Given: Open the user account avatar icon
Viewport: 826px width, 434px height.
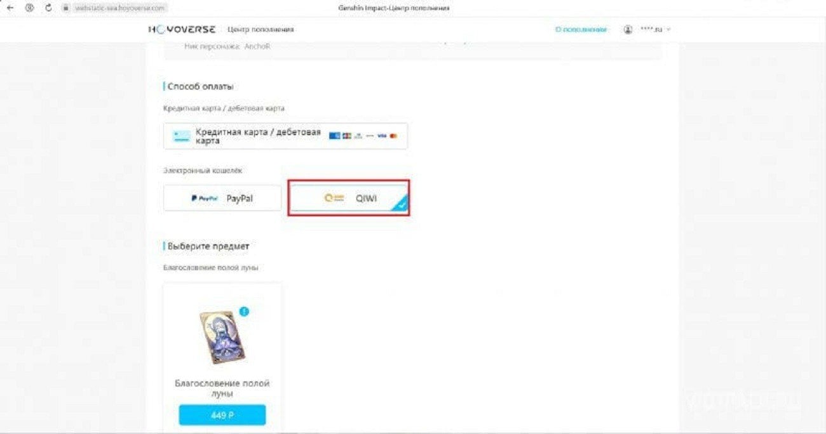Looking at the screenshot, I should [628, 29].
